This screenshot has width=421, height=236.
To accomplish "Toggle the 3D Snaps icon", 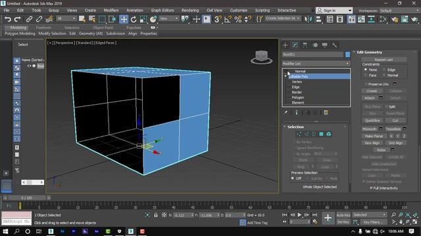I will pyautogui.click(x=218, y=19).
